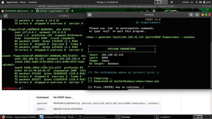Click the battery indicator icon
212x119 pixels.
point(204,2)
